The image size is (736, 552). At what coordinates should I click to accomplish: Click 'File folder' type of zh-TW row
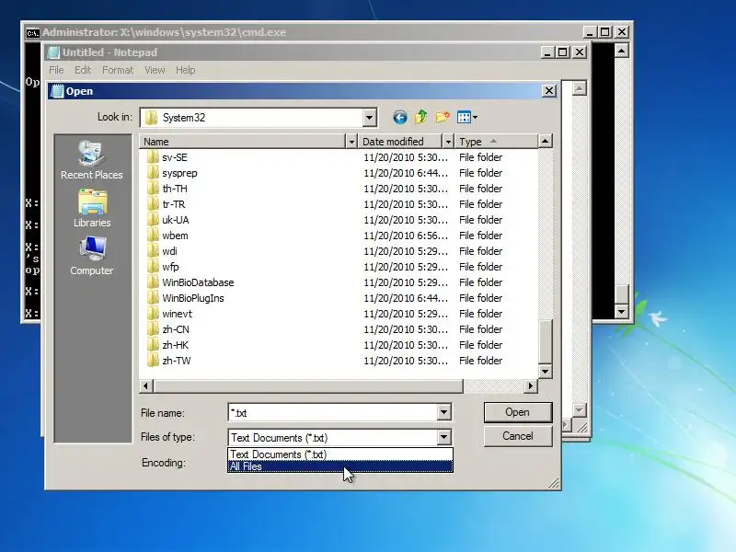click(x=480, y=361)
